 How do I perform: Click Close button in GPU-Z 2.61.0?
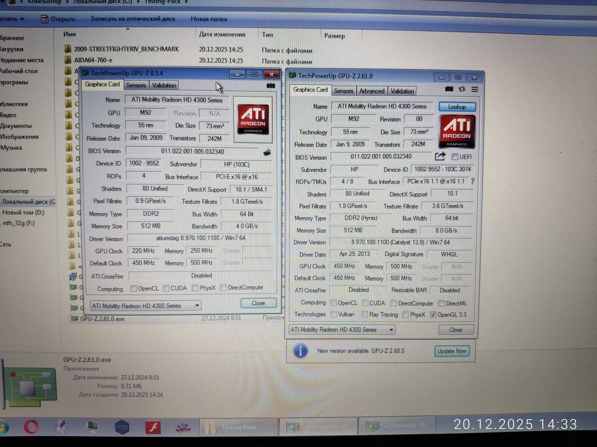(456, 330)
